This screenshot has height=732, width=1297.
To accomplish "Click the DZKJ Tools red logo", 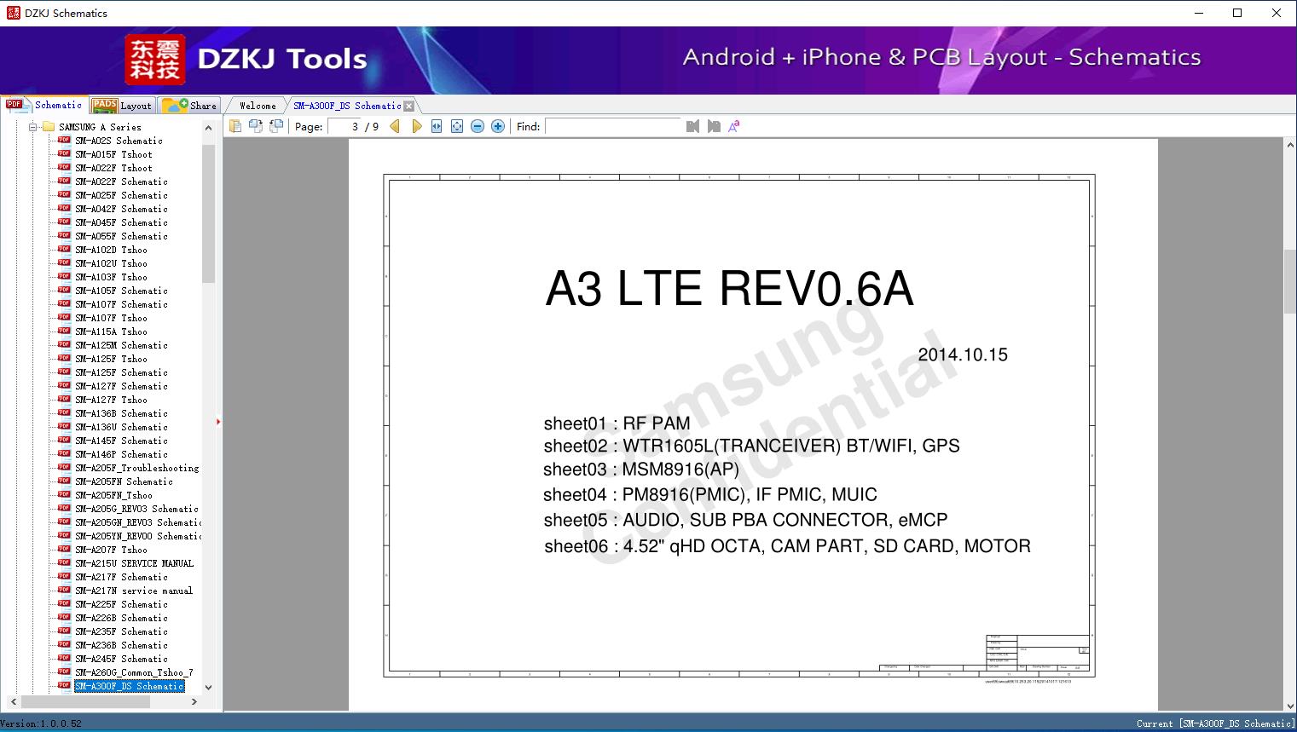I will [x=155, y=60].
